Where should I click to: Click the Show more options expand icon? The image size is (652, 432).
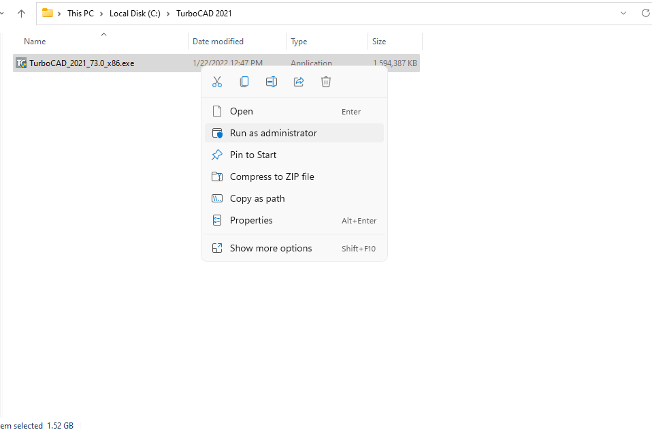pos(217,248)
